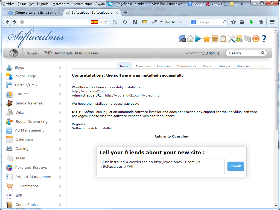Click the tiles grid toolbar icon
The image size is (280, 210).
coord(135,22)
